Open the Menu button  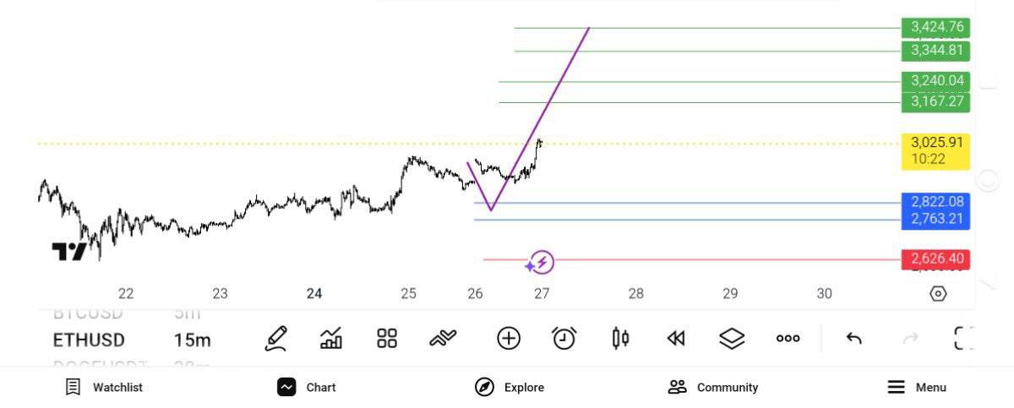pyautogui.click(x=917, y=387)
